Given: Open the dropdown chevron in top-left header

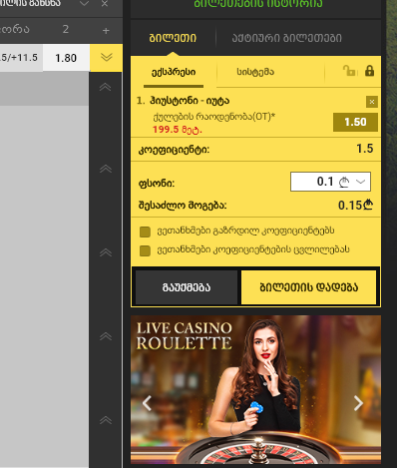Looking at the screenshot, I should pos(84,4).
